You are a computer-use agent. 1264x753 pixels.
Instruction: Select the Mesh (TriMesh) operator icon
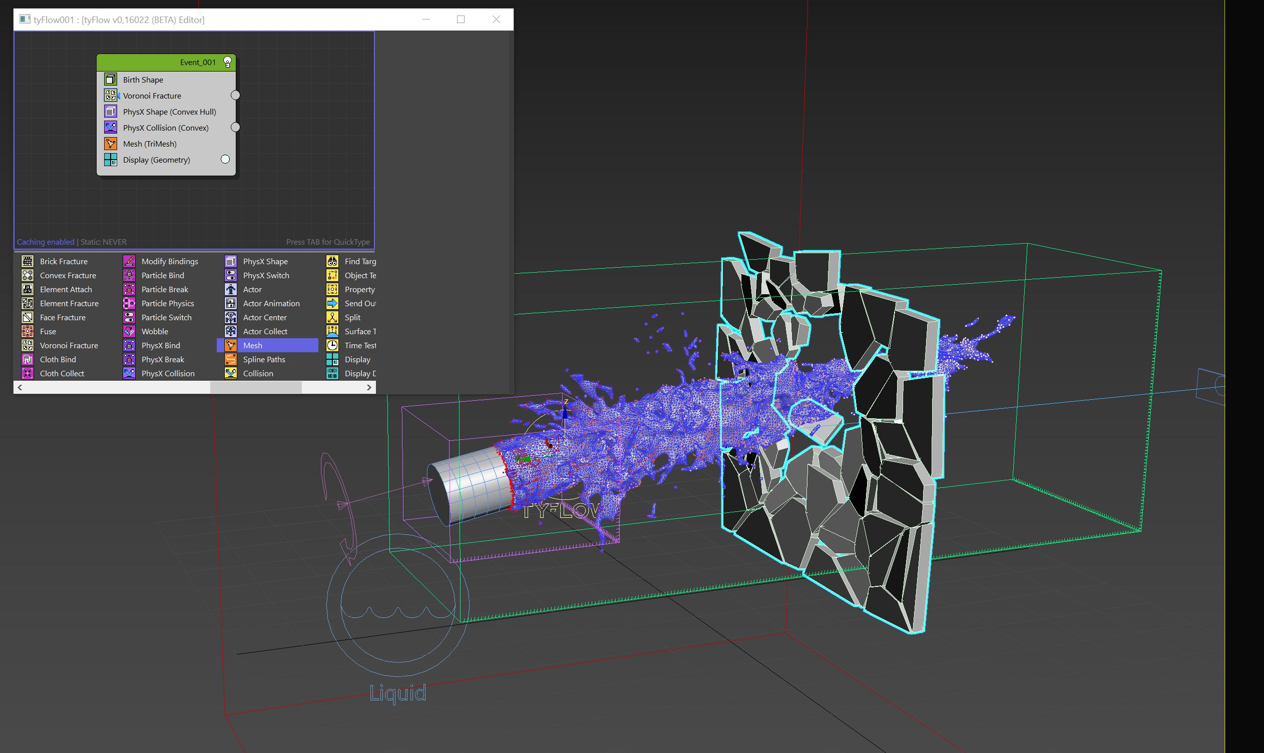pos(110,144)
